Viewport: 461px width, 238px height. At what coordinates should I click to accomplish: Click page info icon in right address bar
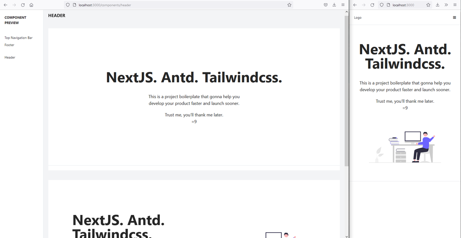(x=388, y=5)
